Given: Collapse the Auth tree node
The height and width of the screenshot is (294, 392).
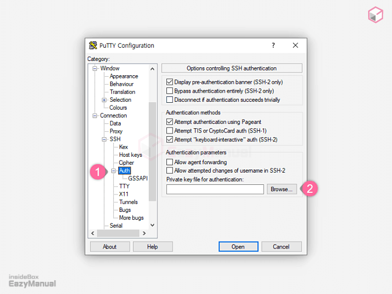Looking at the screenshot, I should pos(113,171).
